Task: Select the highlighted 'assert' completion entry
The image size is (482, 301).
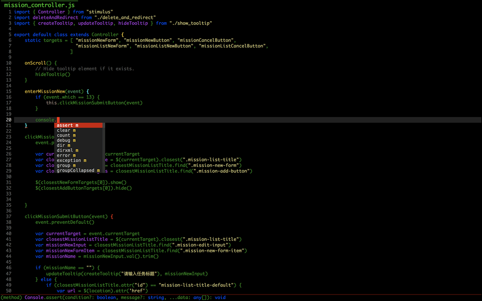Action: click(x=66, y=125)
